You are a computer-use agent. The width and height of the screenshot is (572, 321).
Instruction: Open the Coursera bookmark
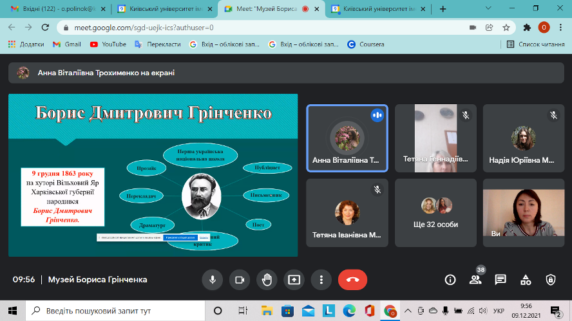point(366,44)
